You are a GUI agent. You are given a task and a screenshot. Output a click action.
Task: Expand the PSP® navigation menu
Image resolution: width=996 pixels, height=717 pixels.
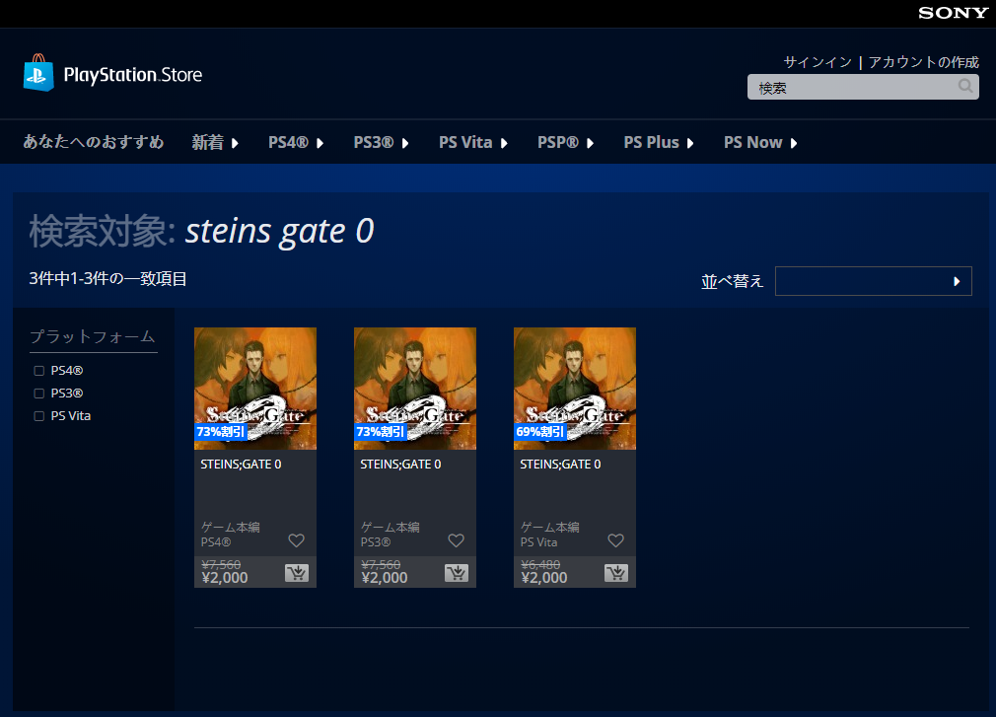pos(565,142)
